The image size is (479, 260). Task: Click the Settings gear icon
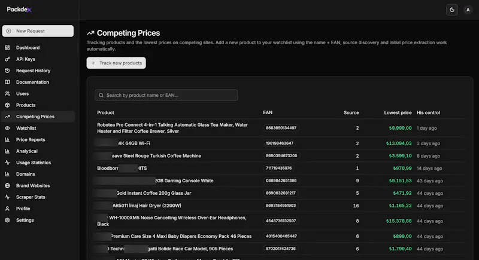[7, 220]
